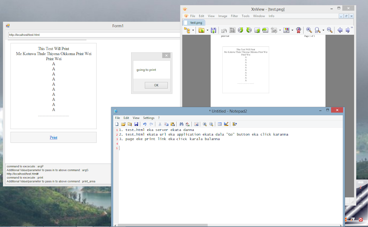
Task: Open Notepad2 Edit menu
Action: 126,118
